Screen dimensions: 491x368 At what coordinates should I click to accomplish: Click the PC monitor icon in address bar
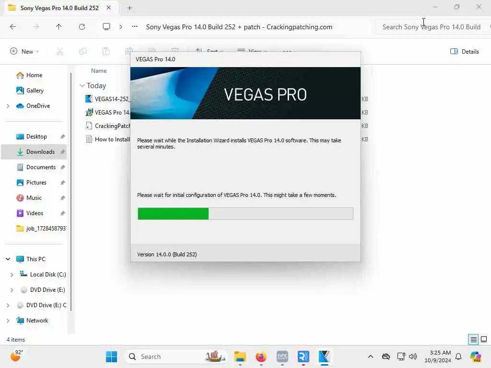click(106, 27)
